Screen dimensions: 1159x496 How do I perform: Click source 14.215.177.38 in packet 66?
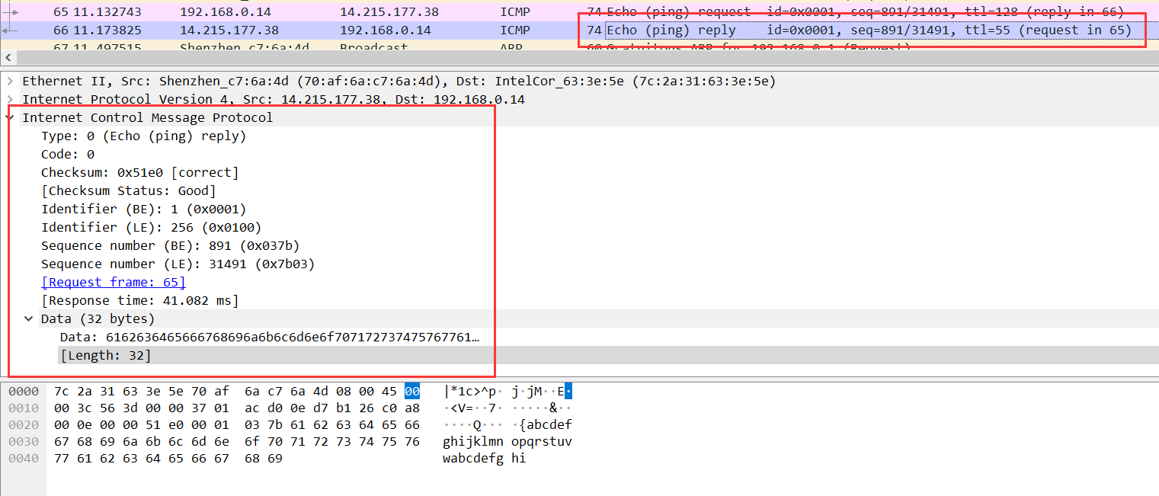point(229,30)
